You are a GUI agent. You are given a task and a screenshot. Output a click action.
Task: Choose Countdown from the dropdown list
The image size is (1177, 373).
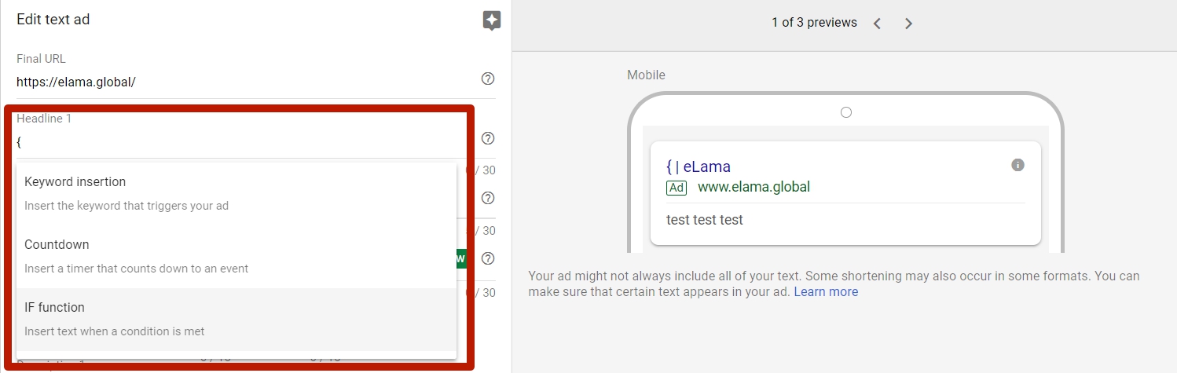(236, 256)
